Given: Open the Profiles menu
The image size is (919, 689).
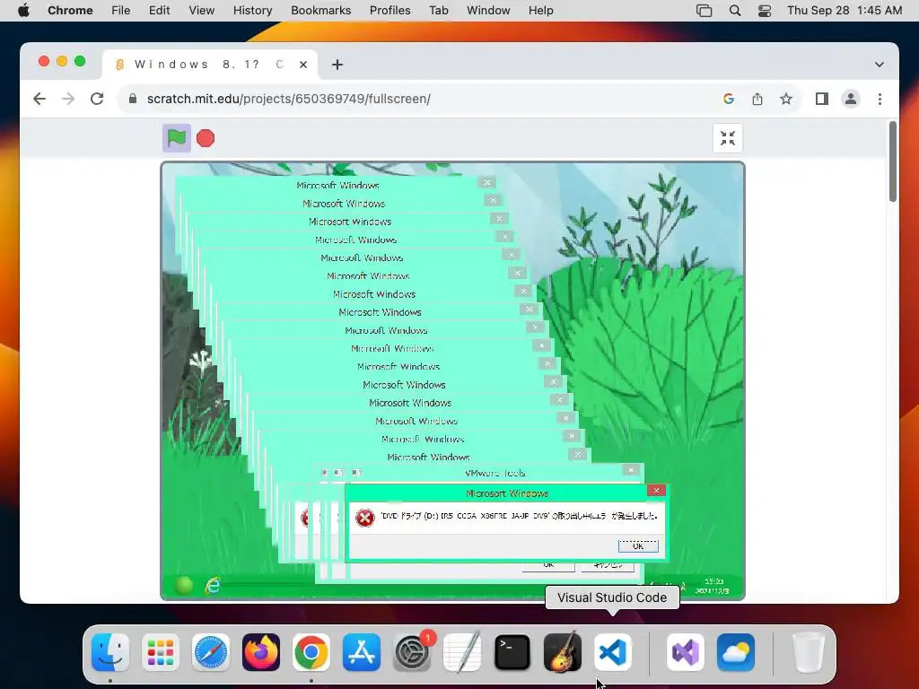Looking at the screenshot, I should pyautogui.click(x=389, y=11).
